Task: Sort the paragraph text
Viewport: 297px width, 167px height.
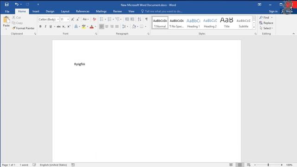Action: coord(139,19)
